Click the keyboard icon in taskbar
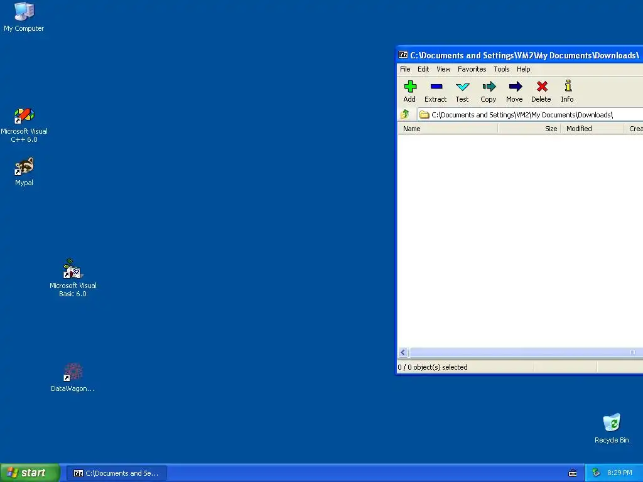Screen dimensions: 643x482 click(x=573, y=473)
